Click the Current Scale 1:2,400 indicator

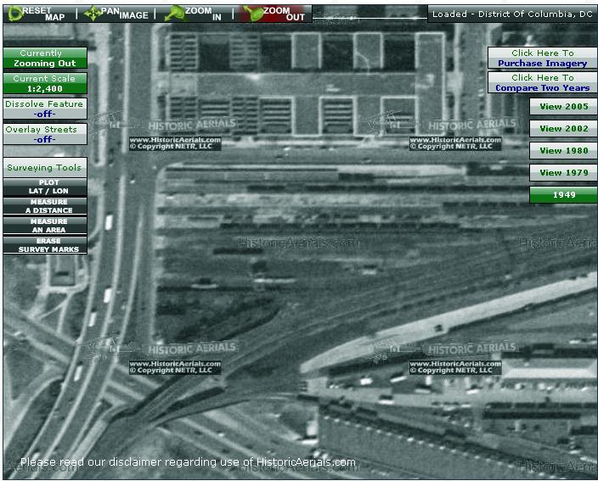[44, 83]
